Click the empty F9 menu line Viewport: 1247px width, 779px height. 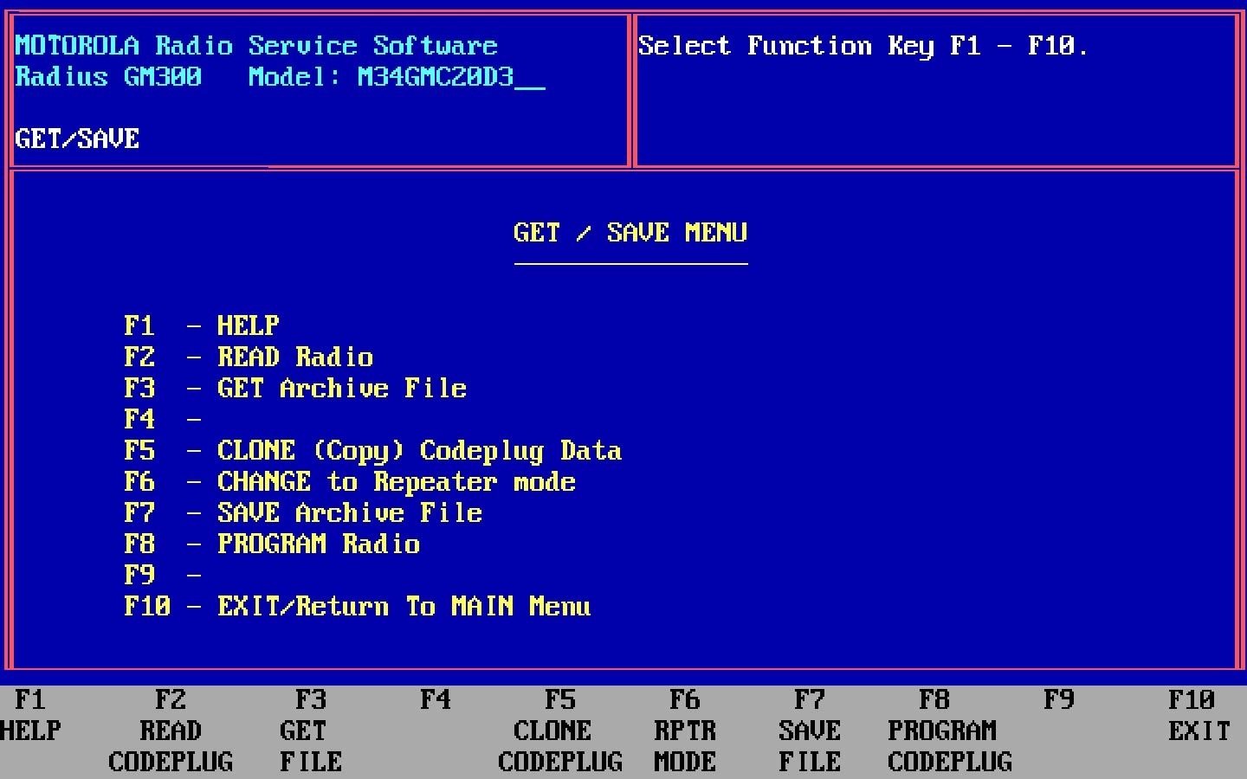click(x=163, y=575)
